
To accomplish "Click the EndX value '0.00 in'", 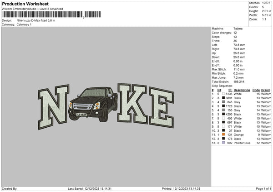I will click(x=238, y=61).
